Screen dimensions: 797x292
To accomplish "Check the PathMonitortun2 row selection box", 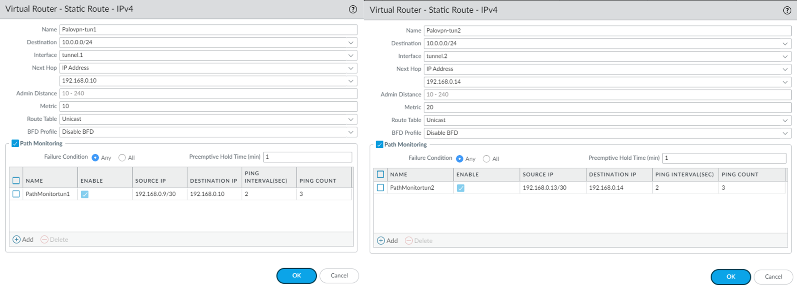I will point(381,187).
